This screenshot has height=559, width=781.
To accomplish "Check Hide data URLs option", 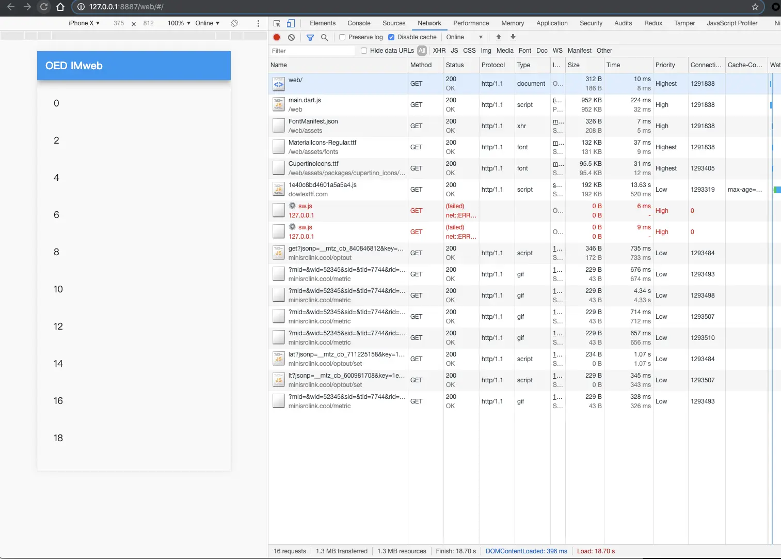I will click(364, 51).
